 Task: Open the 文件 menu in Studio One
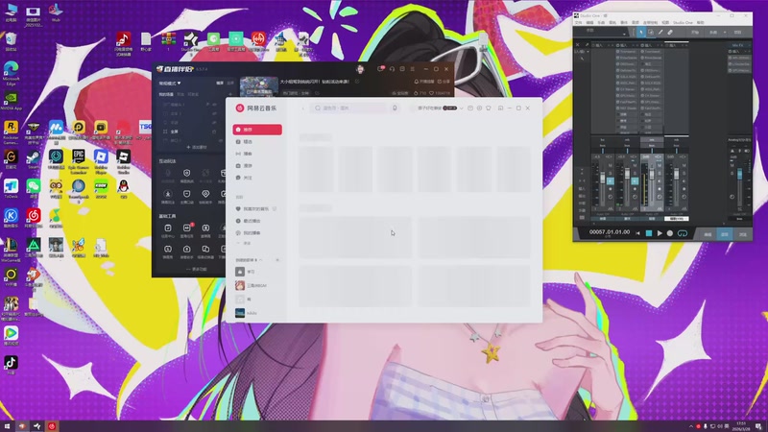point(579,22)
